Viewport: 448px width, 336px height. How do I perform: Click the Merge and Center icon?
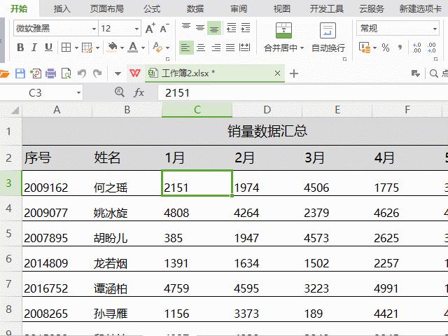coord(283,30)
